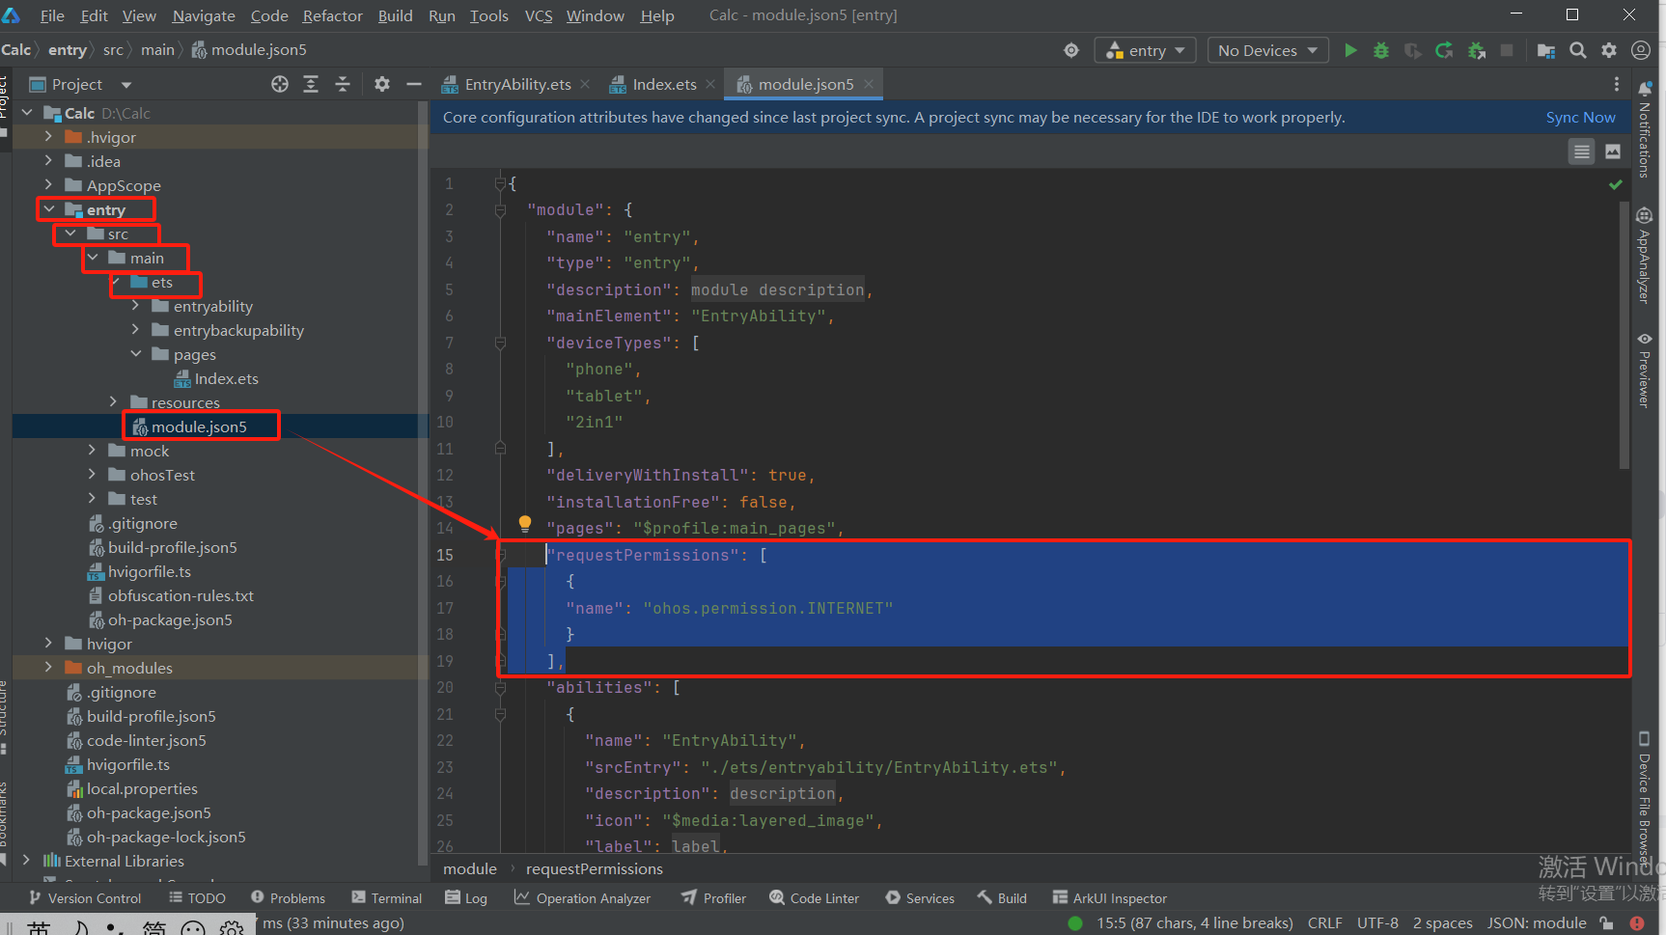Expand the .hvigor folder

(x=48, y=137)
